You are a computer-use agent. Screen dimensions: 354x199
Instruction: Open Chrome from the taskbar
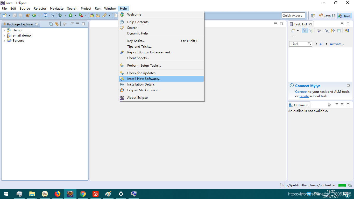pos(83,194)
